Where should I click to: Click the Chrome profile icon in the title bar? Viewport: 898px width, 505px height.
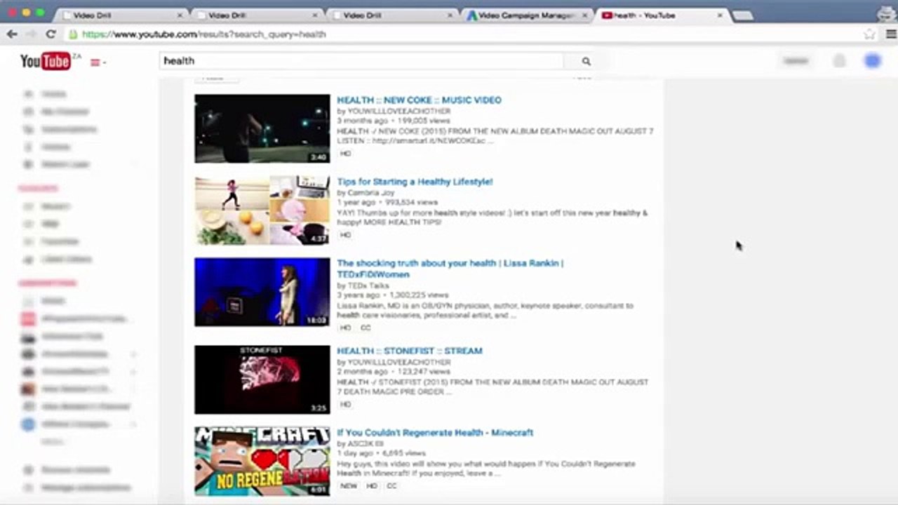tap(886, 14)
